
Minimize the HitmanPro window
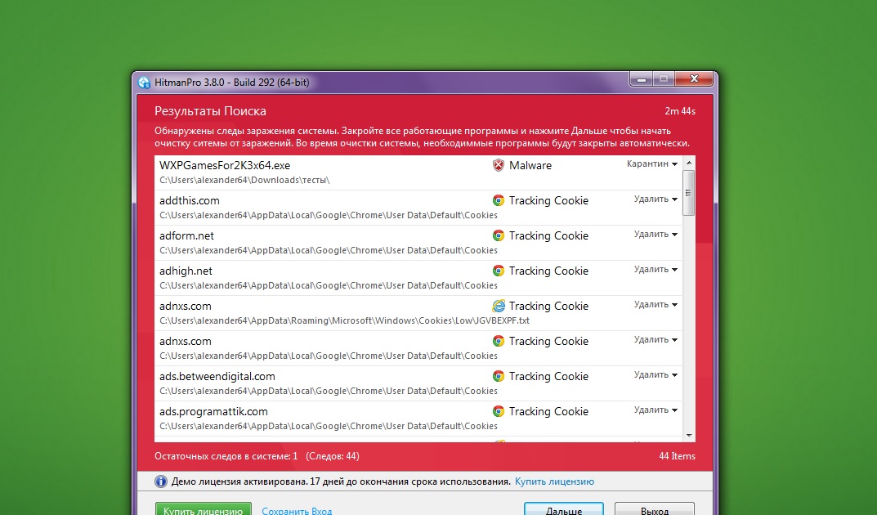tap(642, 79)
